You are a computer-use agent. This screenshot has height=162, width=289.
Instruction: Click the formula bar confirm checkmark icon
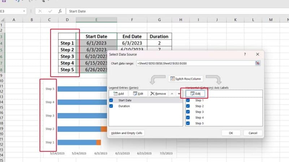pos(50,11)
